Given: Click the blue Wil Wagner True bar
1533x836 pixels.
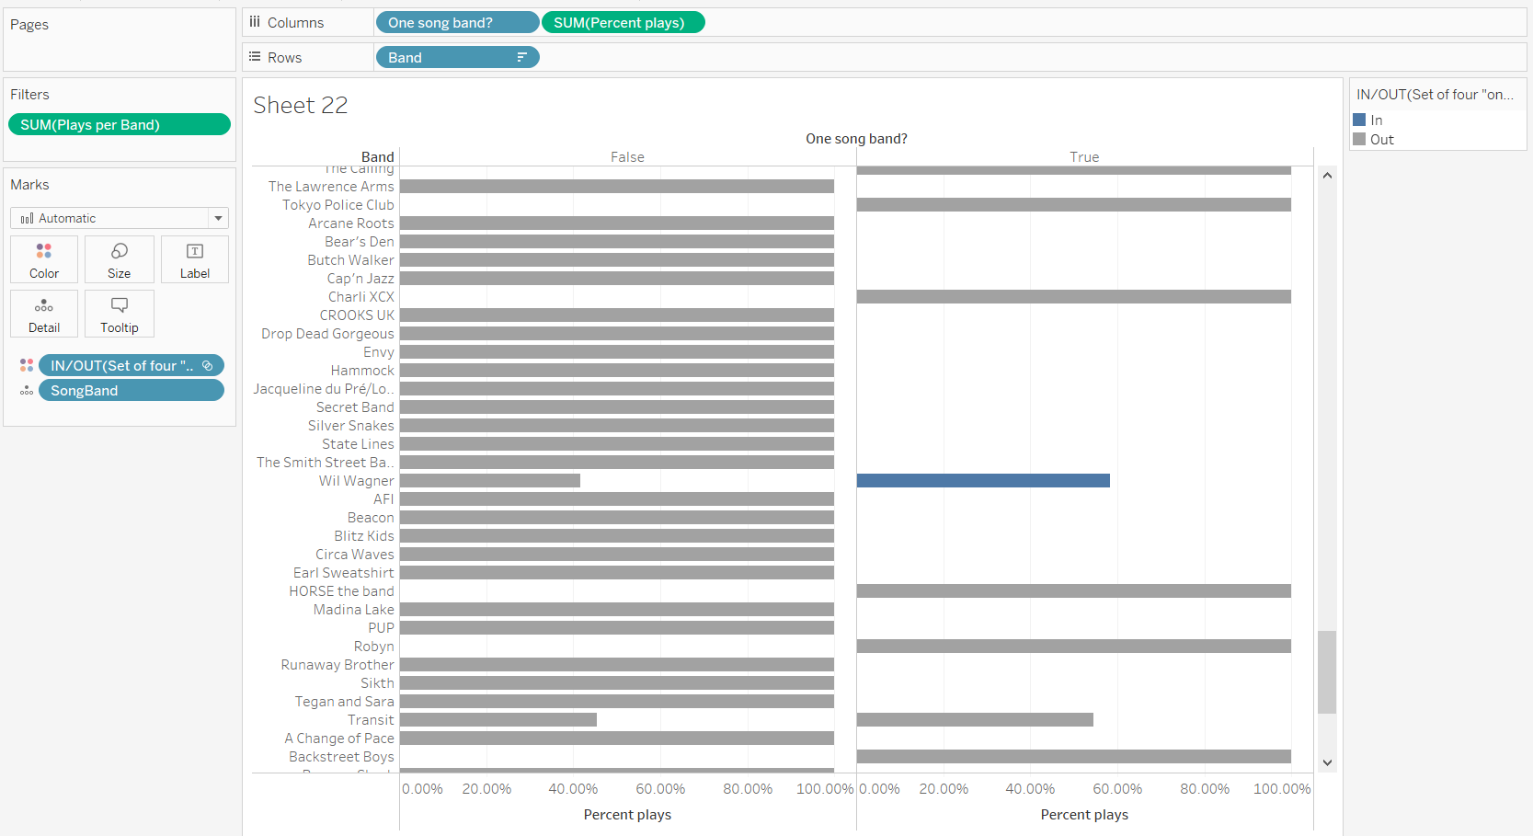Looking at the screenshot, I should click(983, 480).
